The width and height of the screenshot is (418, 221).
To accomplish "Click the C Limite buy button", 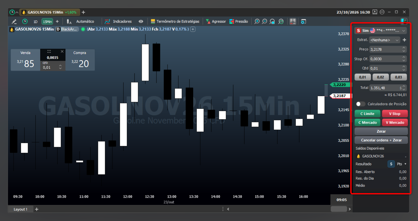I will pos(367,114).
